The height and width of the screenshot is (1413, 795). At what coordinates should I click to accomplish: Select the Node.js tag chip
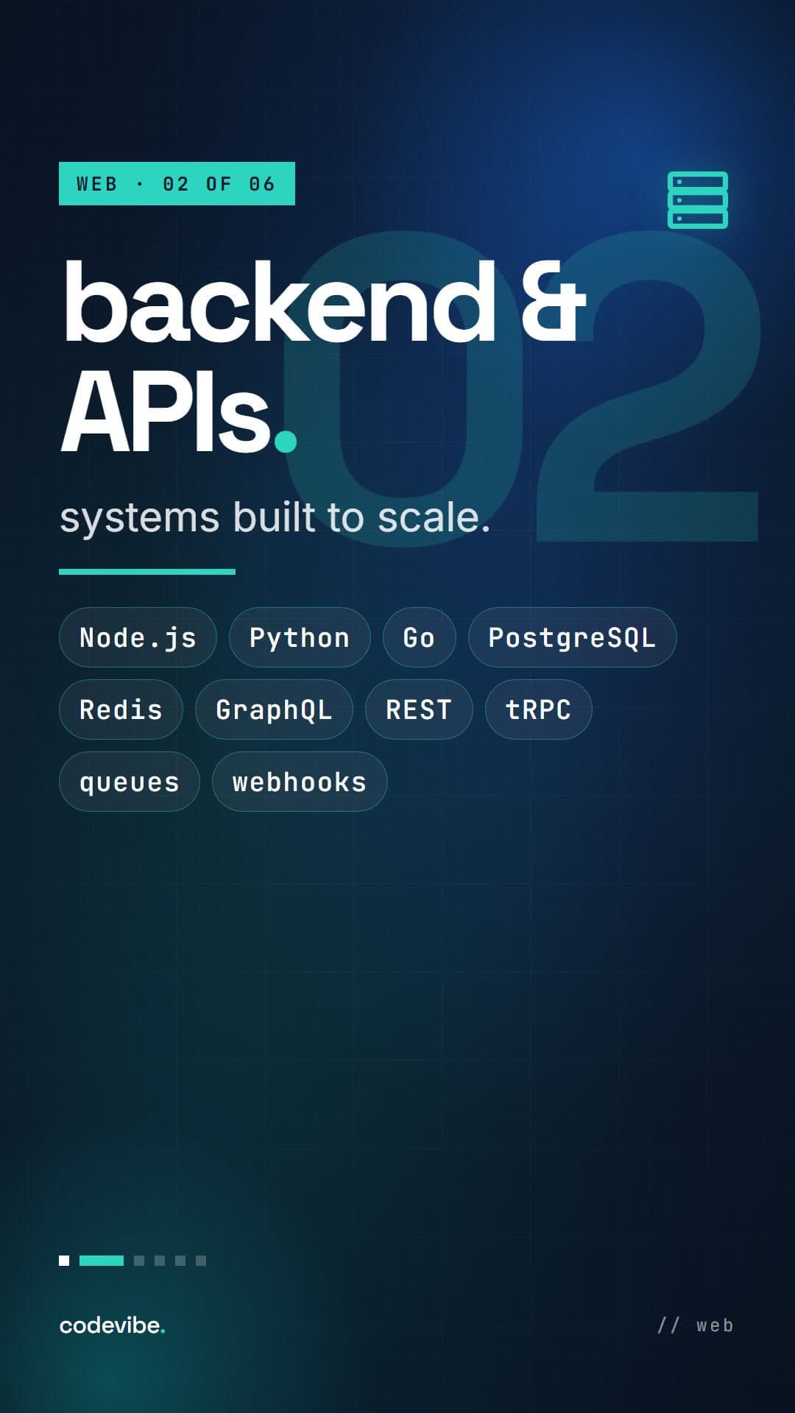(138, 637)
